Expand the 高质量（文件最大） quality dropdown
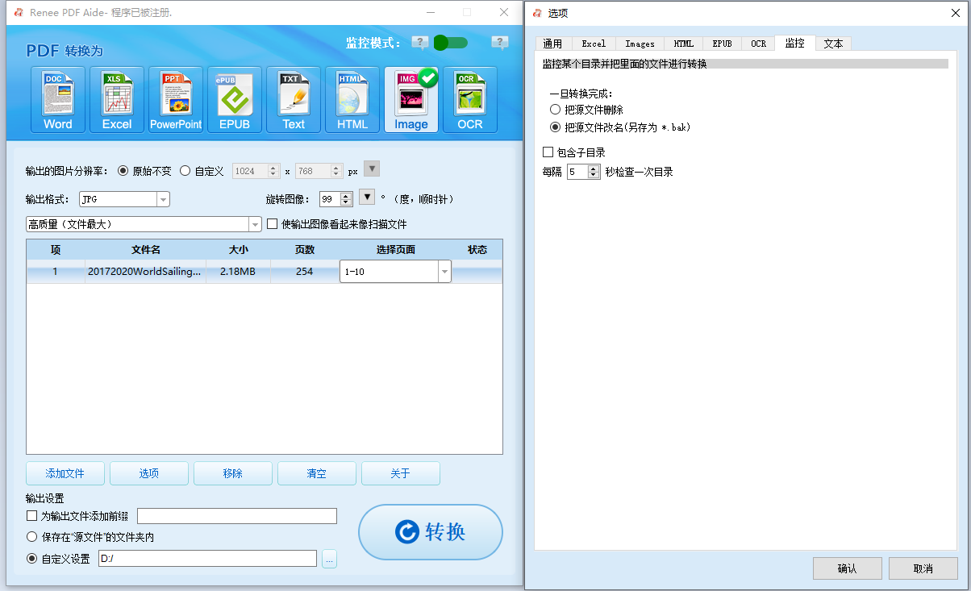 tap(256, 224)
